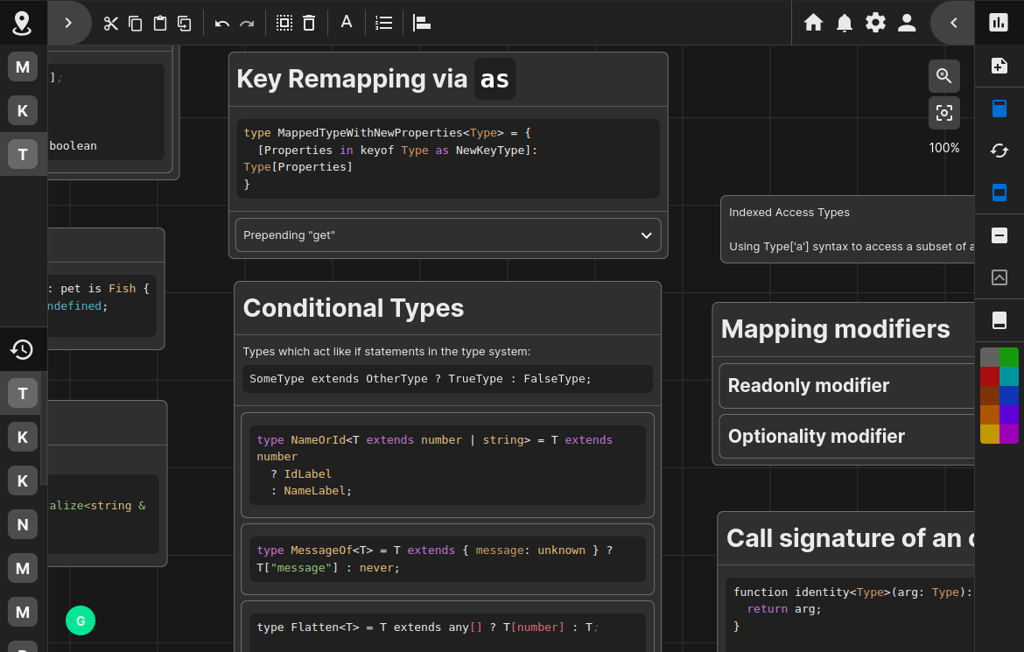Click the MessageOf code snippet
This screenshot has width=1024, height=652.
[x=447, y=559]
